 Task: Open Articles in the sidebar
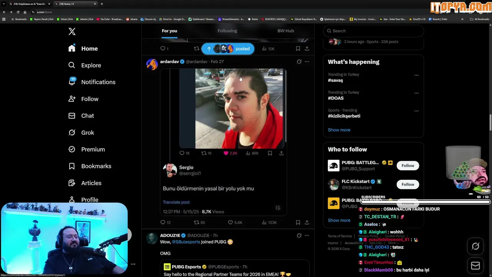[85, 183]
